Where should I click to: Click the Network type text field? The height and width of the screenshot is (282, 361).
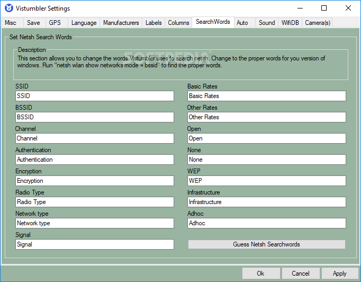pos(95,223)
